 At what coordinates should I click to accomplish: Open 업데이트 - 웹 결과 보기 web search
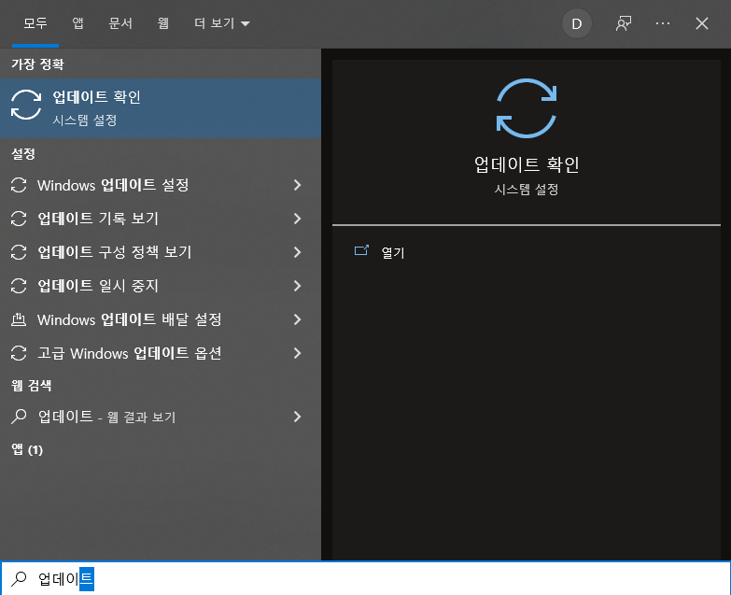point(161,417)
